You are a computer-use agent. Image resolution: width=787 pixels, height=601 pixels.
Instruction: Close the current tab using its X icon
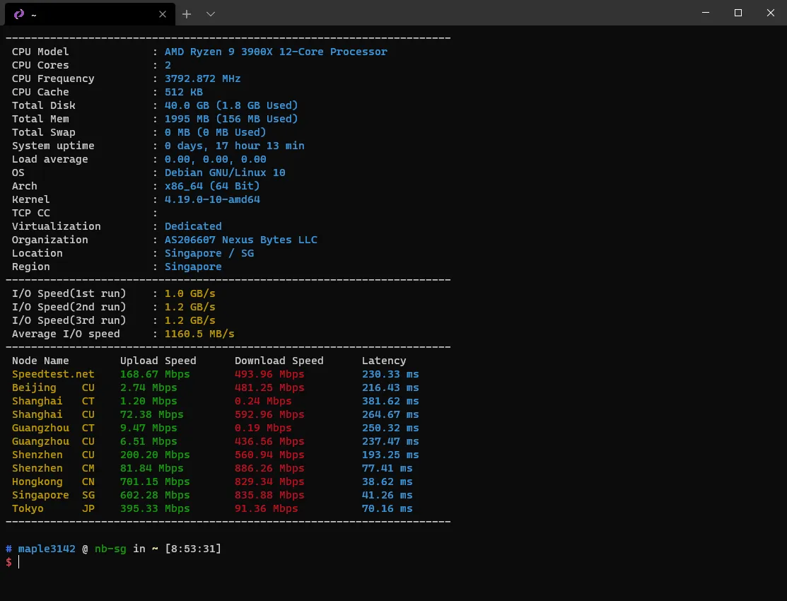(x=162, y=13)
